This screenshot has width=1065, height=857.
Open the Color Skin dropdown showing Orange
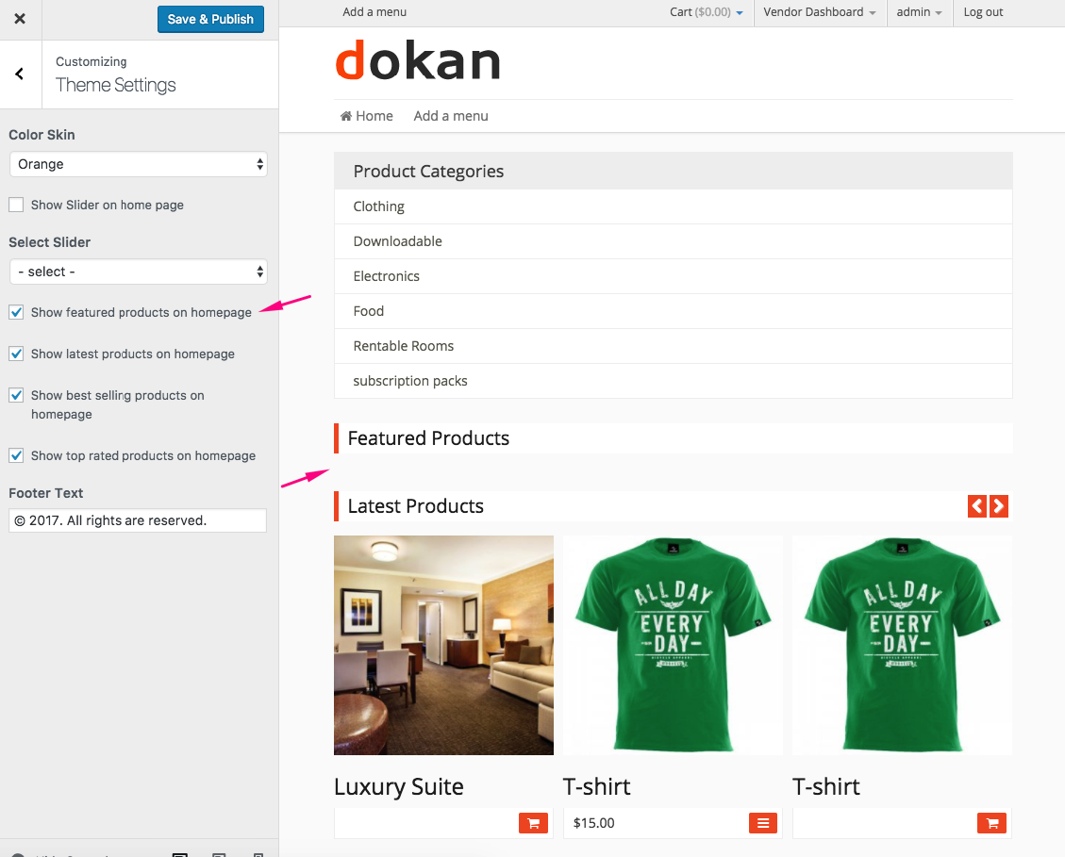click(x=139, y=164)
